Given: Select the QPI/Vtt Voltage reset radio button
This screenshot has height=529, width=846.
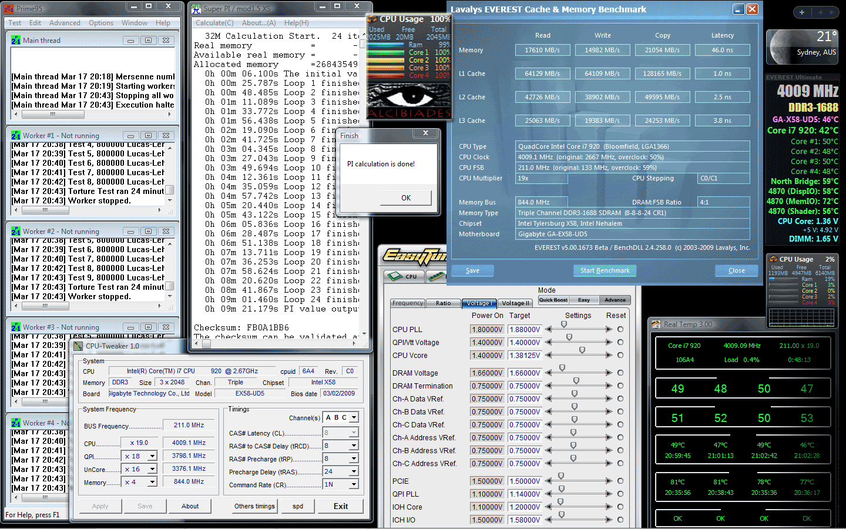Looking at the screenshot, I should pyautogui.click(x=620, y=342).
